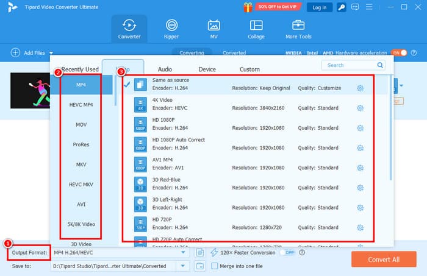This screenshot has width=427, height=276.
Task: Click the 4K Video format icon
Action: 140,104
